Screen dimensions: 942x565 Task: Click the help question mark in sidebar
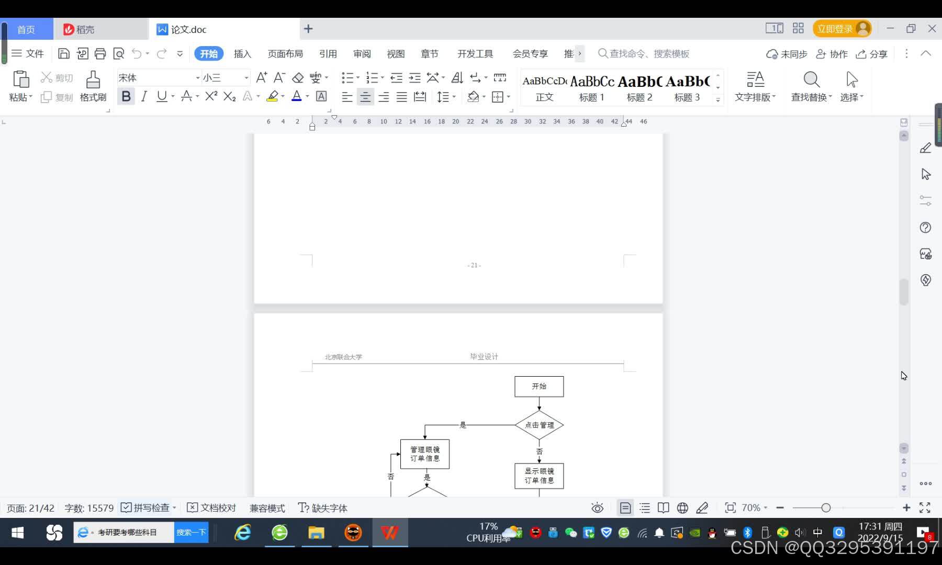(x=925, y=228)
